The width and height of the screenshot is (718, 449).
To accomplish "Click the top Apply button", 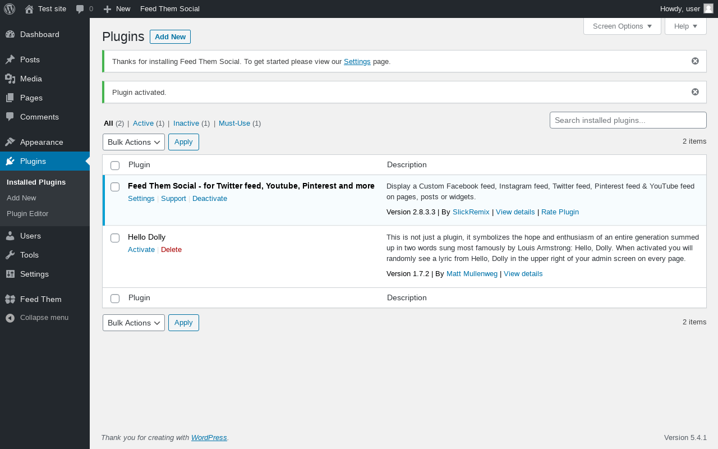I will point(183,142).
